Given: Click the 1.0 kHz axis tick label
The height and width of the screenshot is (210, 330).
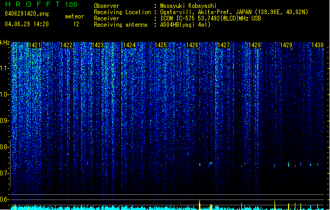Looking at the screenshot, I should [5, 94].
